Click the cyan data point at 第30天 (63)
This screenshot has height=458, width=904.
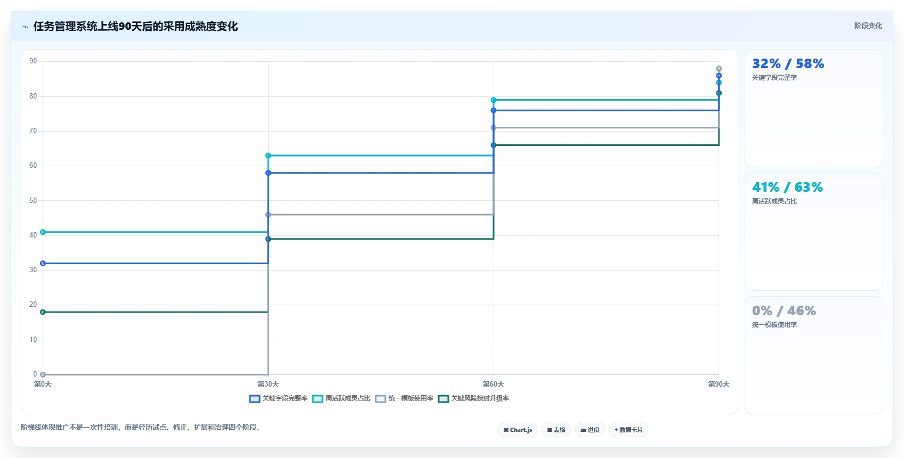point(268,156)
